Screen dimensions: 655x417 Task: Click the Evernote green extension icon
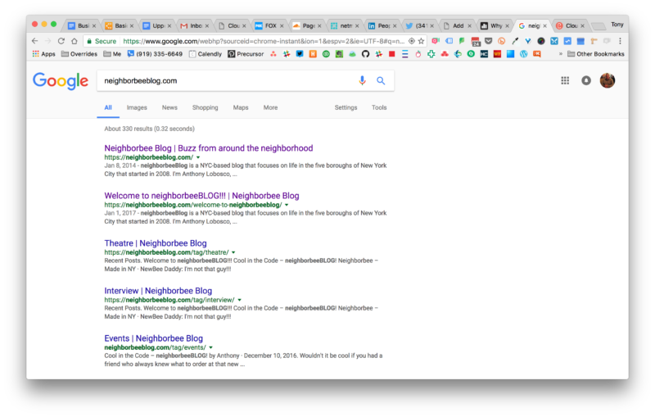coord(462,41)
